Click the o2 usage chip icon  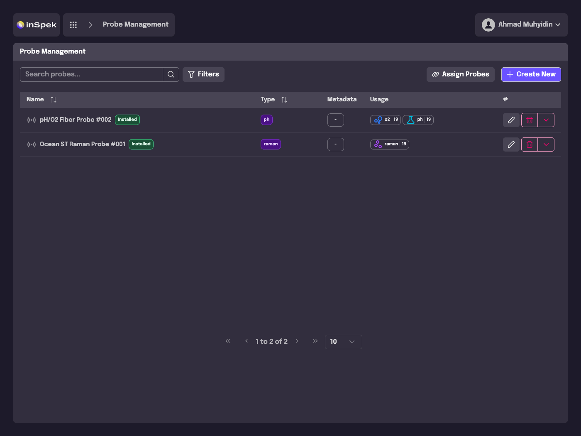pos(378,120)
